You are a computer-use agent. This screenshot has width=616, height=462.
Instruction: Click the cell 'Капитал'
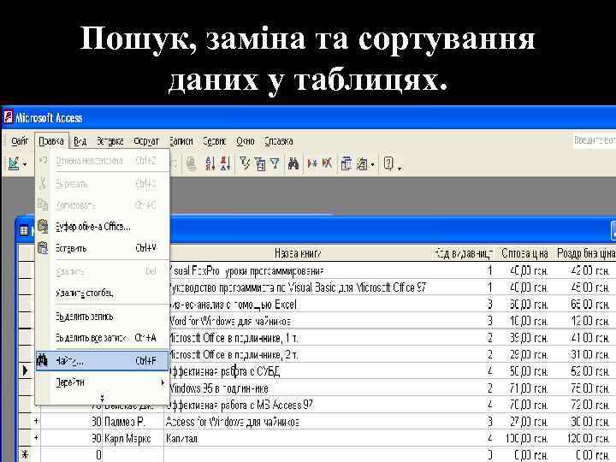(x=299, y=438)
